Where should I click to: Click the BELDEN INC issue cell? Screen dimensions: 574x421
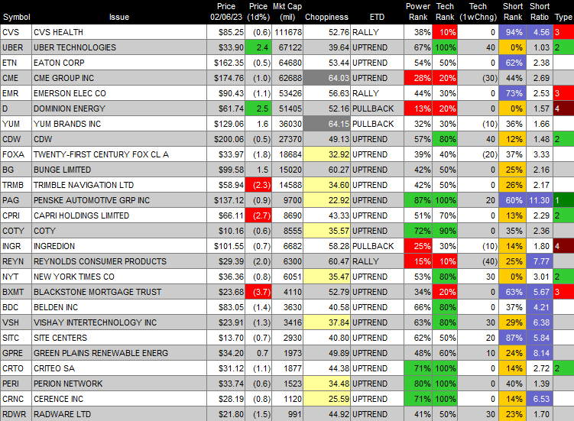click(119, 307)
